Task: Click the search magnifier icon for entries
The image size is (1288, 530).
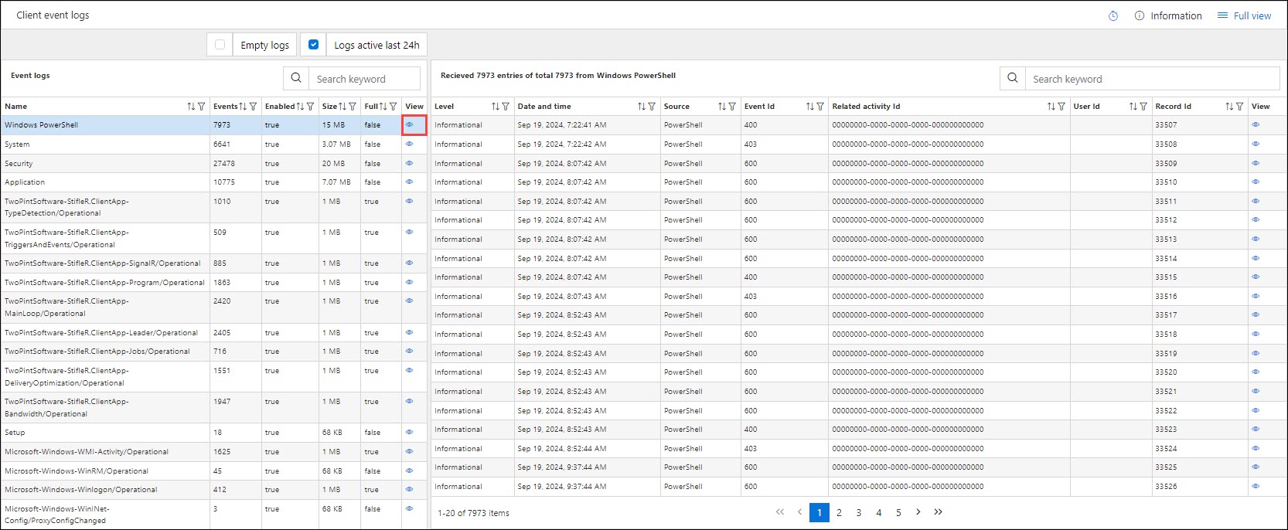Action: tap(1012, 78)
